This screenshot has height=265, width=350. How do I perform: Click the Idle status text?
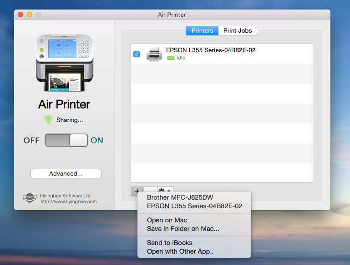click(x=181, y=58)
